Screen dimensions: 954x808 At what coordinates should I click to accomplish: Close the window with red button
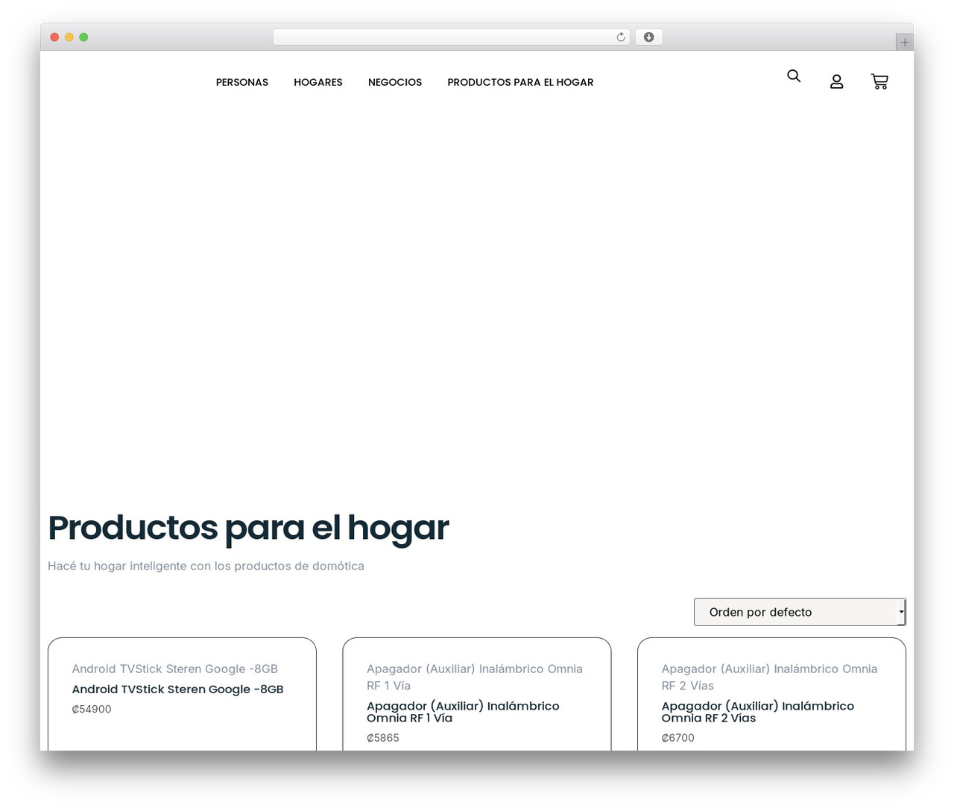[x=54, y=37]
